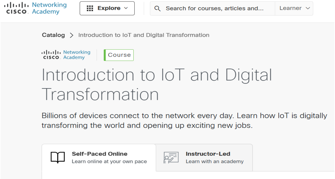
Task: Open the Learner role dropdown
Action: [294, 8]
